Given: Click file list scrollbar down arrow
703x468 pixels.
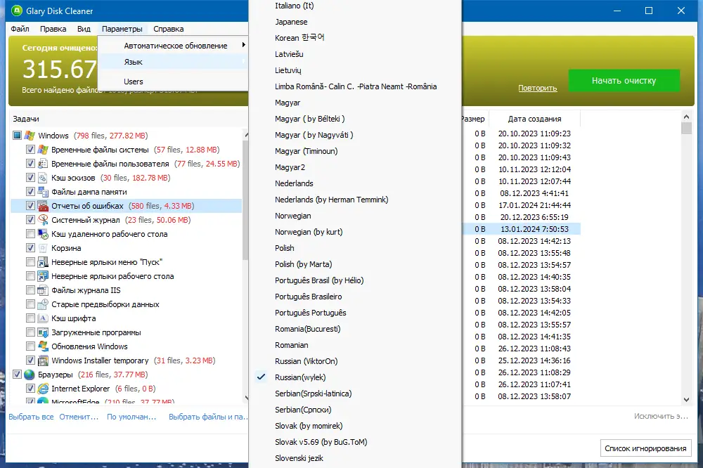Looking at the screenshot, I should point(686,399).
